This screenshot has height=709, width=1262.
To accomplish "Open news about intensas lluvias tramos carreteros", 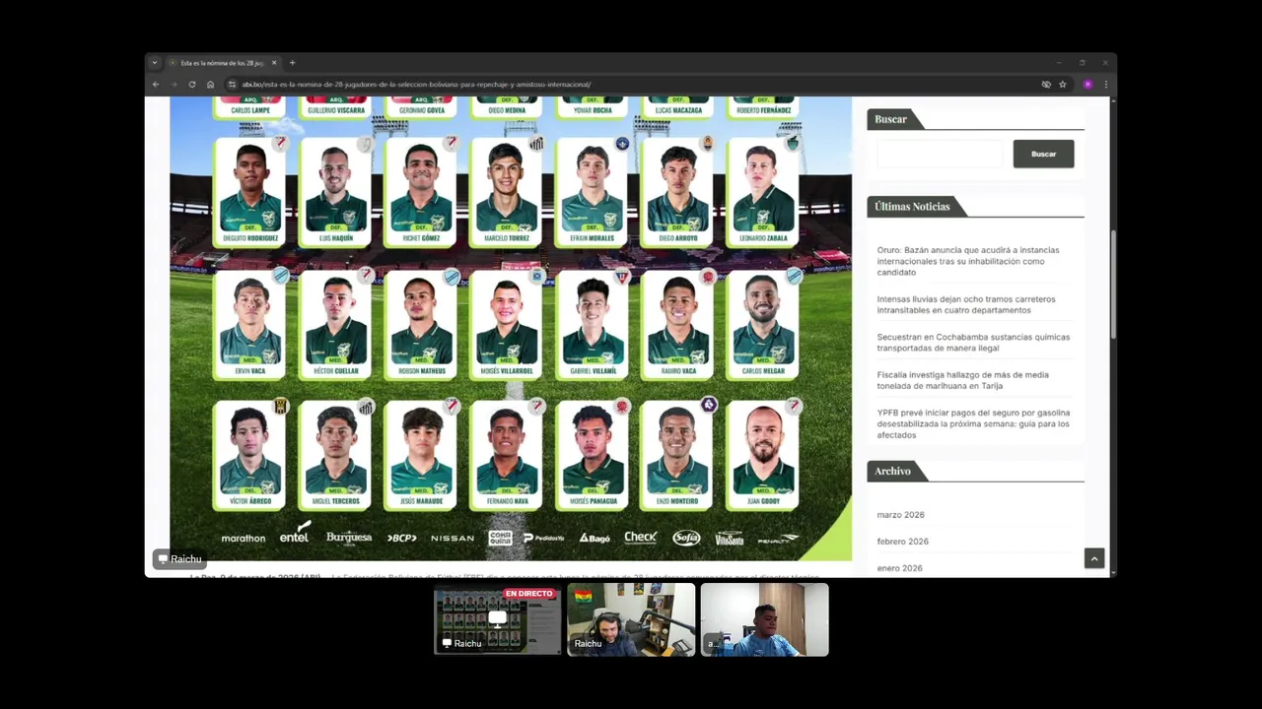I will [966, 304].
